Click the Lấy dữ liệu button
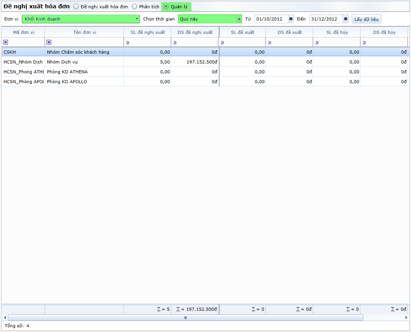The width and height of the screenshot is (411, 332). [366, 19]
